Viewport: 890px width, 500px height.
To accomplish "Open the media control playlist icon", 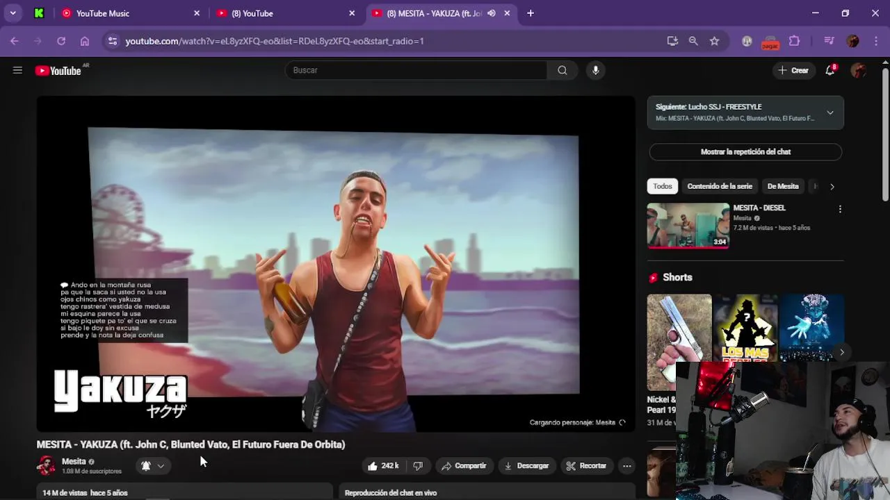I will click(829, 41).
